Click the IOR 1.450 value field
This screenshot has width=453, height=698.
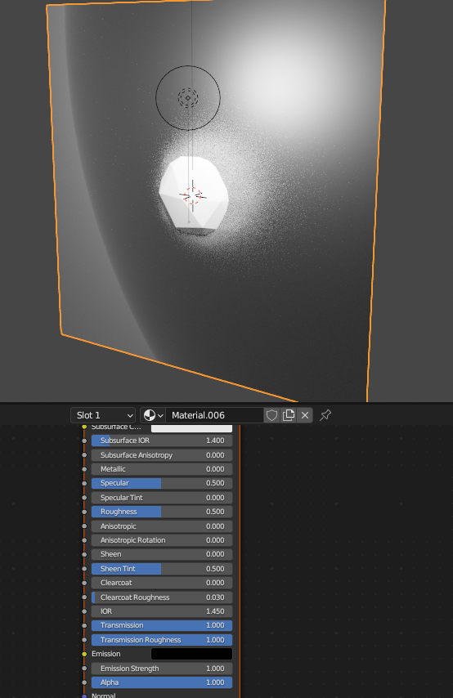[x=162, y=611]
